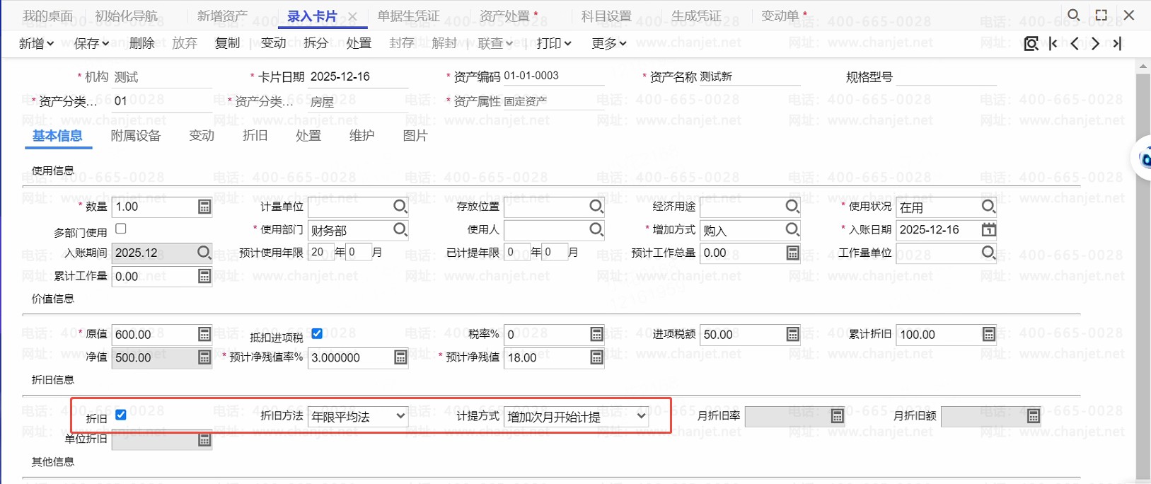Click the 处置 toolbar button

tap(359, 44)
